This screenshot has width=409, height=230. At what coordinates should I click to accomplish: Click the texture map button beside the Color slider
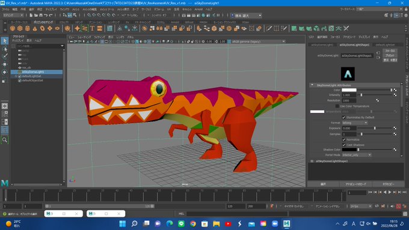click(x=395, y=90)
